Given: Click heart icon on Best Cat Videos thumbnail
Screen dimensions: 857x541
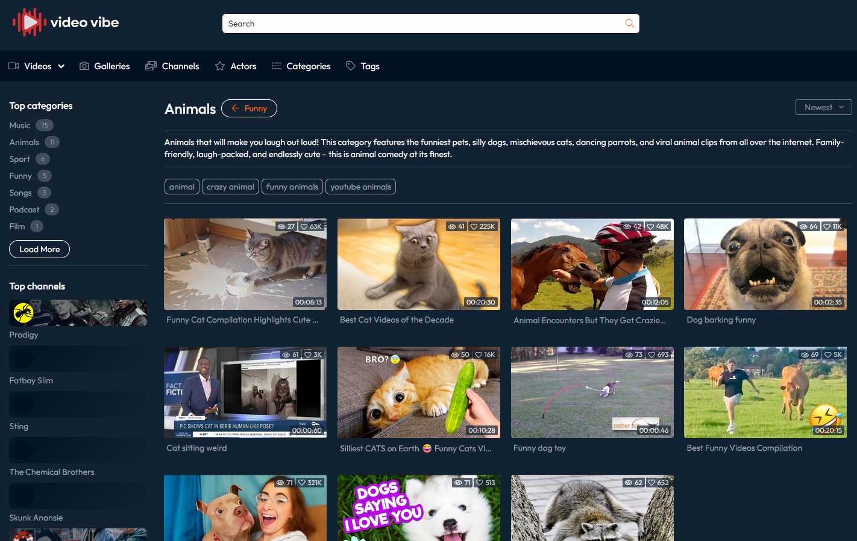Looking at the screenshot, I should 474,227.
